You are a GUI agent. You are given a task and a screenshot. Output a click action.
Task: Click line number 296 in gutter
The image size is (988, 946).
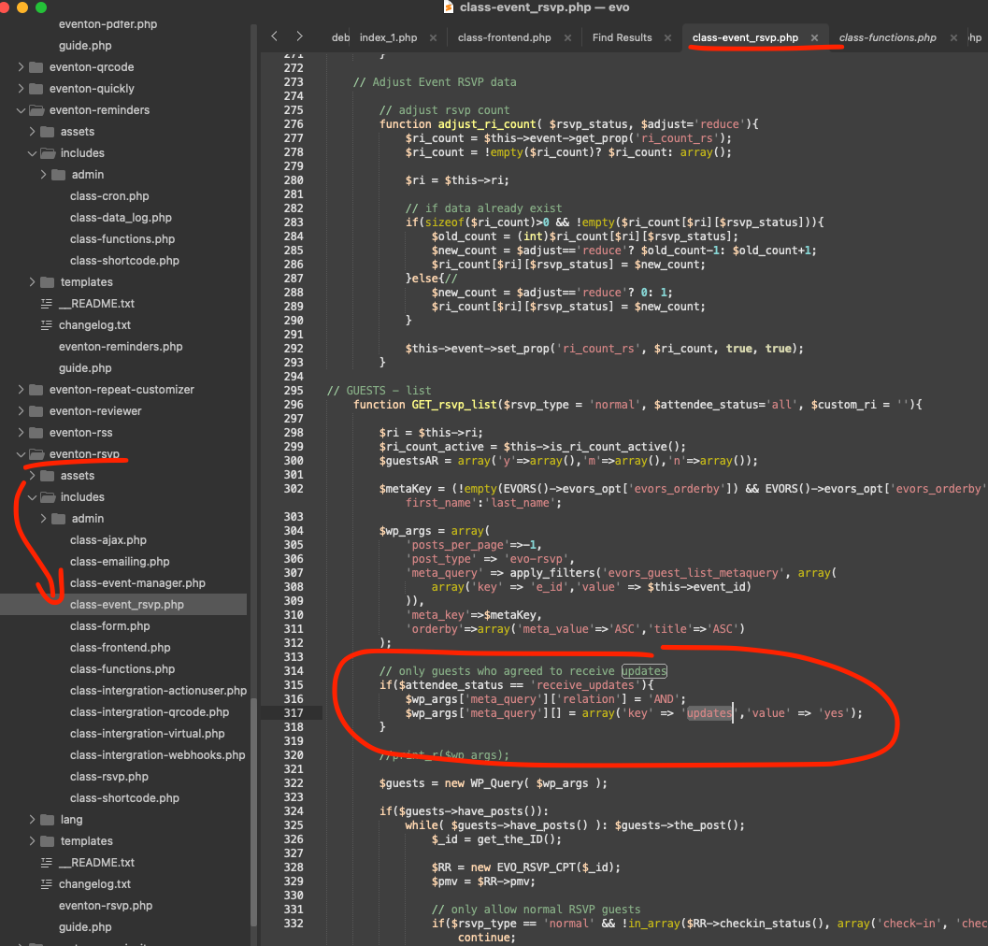click(293, 405)
